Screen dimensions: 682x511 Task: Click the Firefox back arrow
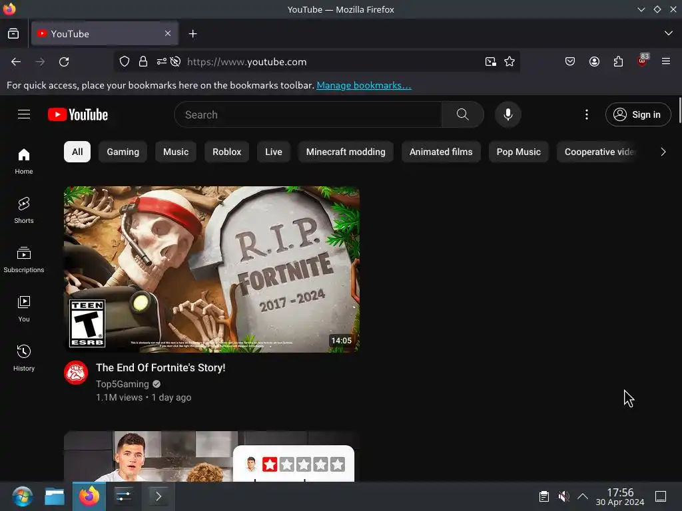[16, 62]
